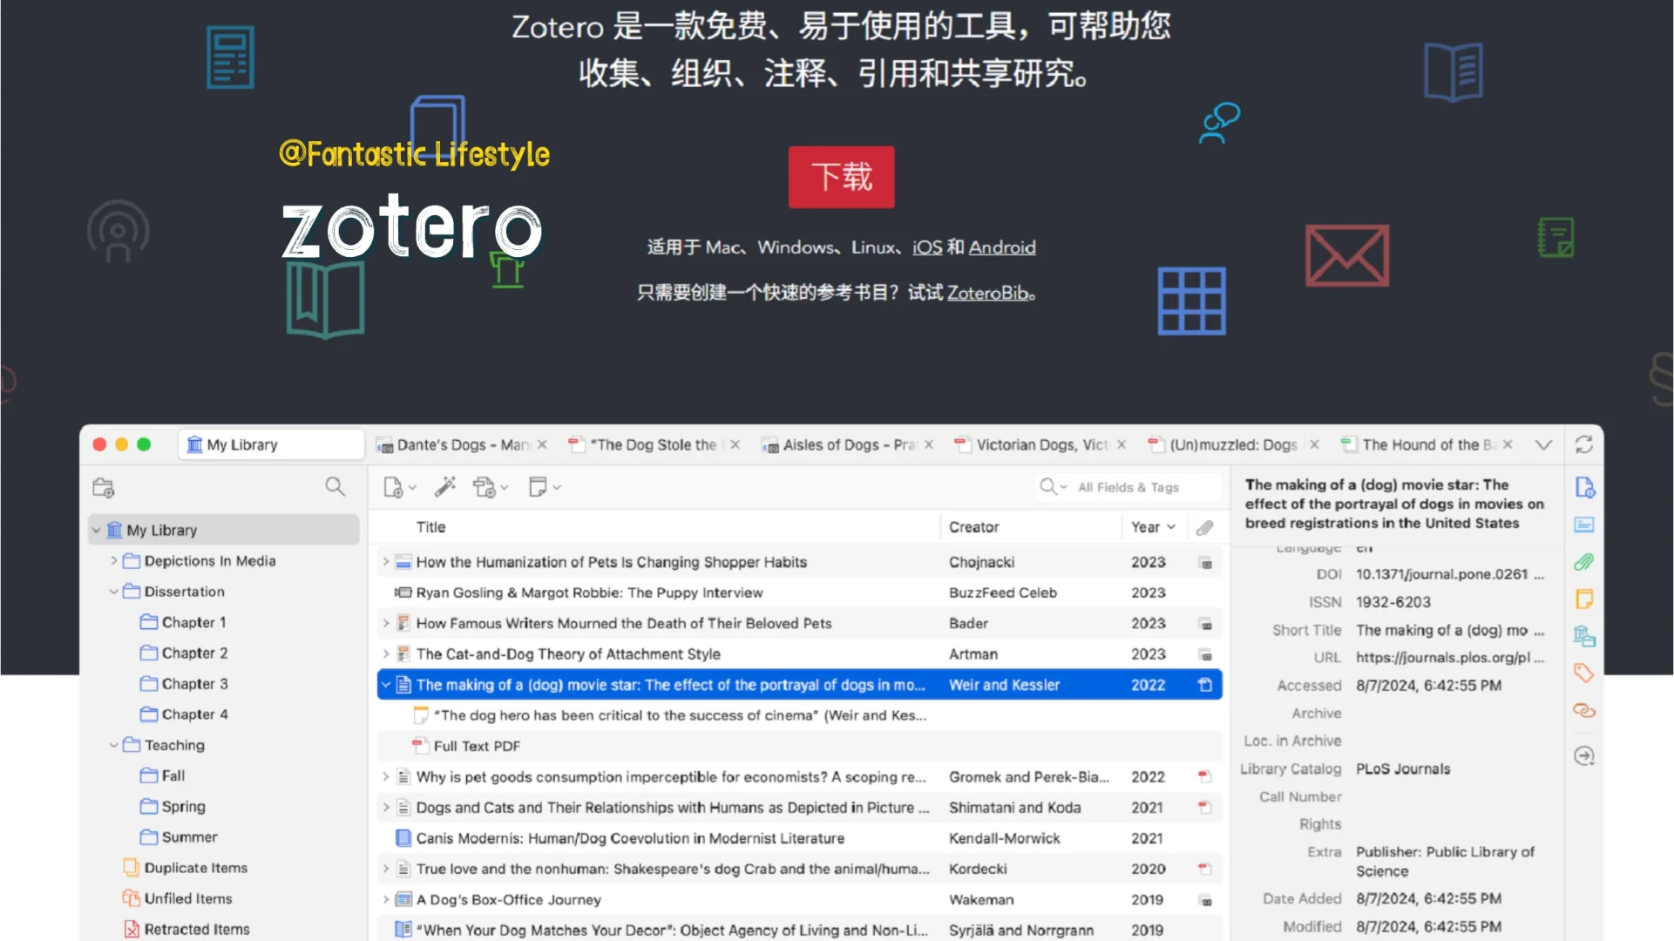Open Duplicate Items

185,868
